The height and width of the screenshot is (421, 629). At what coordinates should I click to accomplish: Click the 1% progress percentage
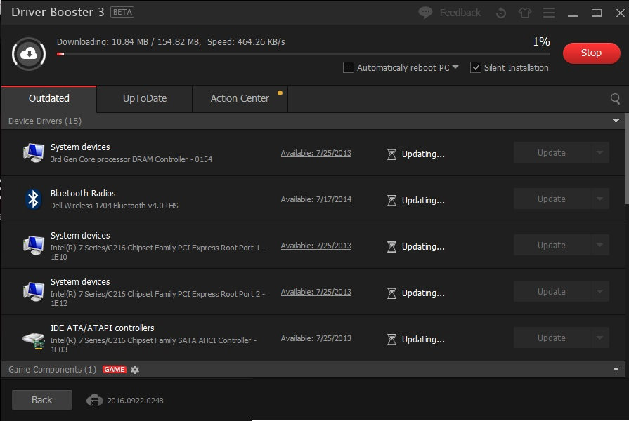(541, 41)
